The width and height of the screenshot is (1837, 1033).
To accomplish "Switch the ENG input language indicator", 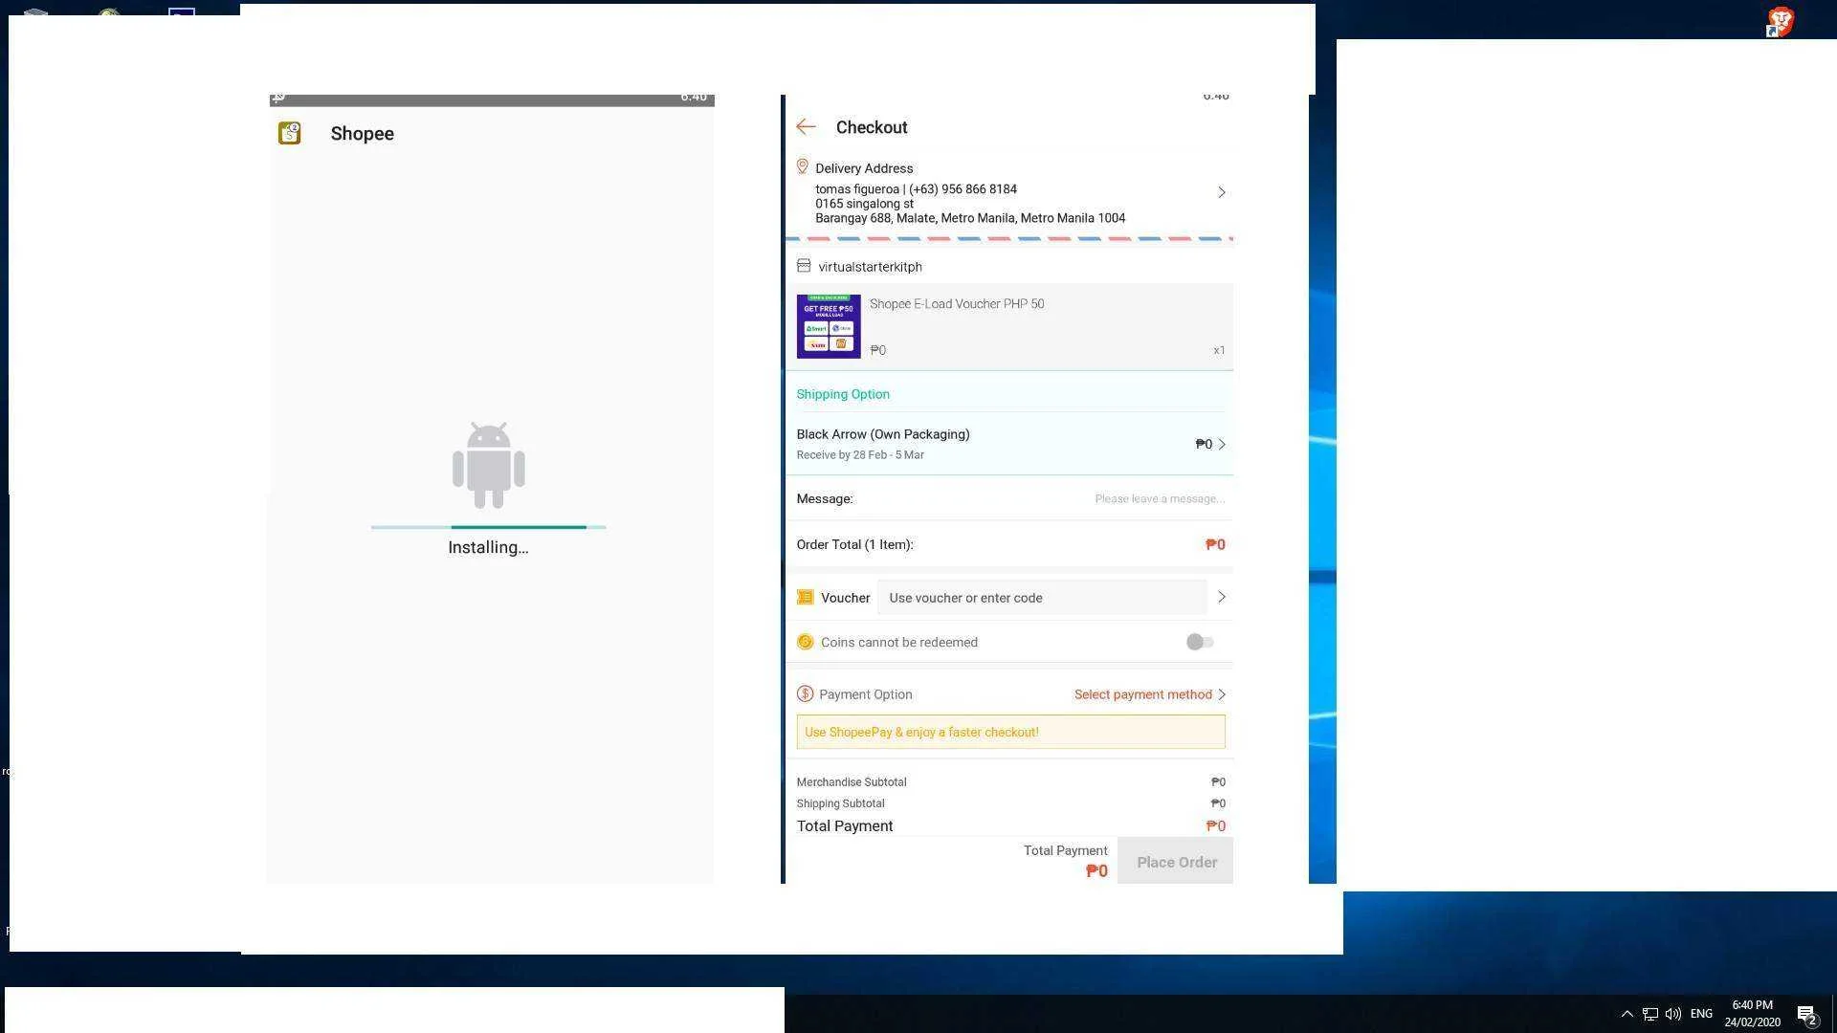I will pyautogui.click(x=1701, y=1014).
